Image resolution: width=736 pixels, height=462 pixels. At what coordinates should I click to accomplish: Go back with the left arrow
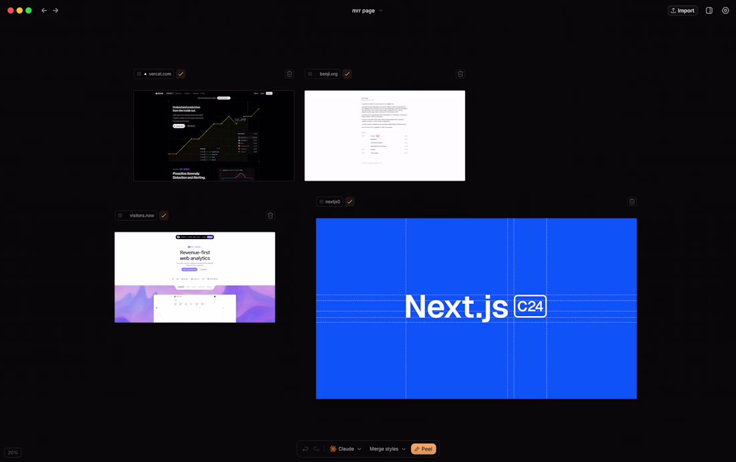(x=44, y=10)
